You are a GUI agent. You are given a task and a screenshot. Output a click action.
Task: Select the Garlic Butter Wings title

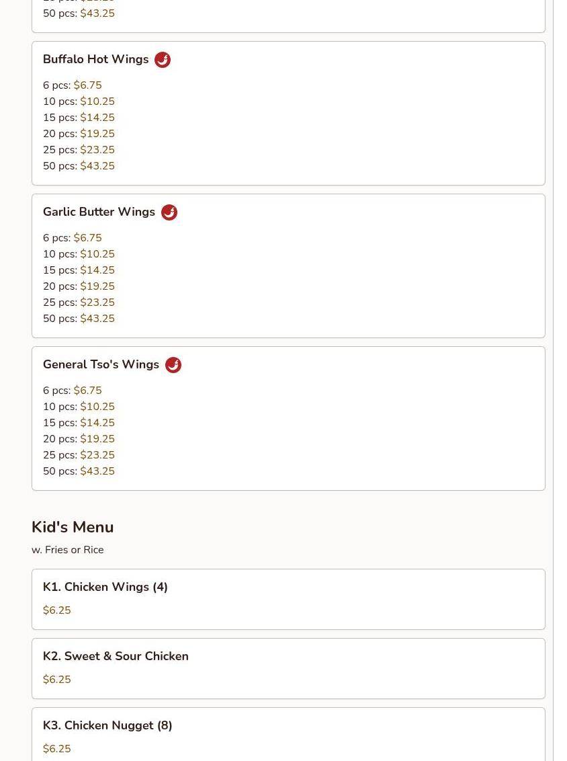[99, 212]
